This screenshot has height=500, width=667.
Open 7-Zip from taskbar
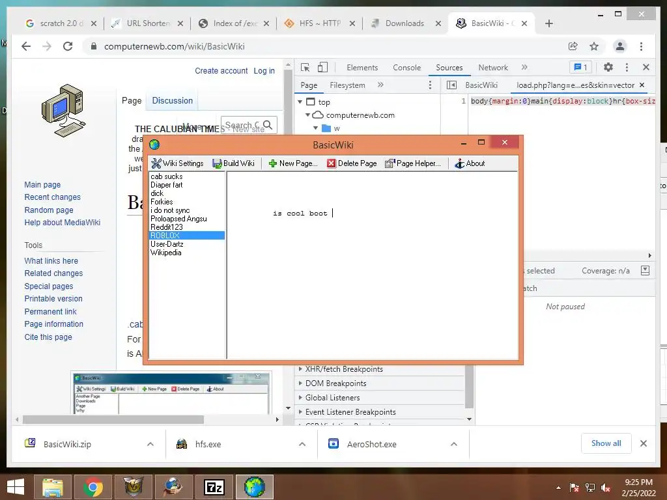[214, 487]
